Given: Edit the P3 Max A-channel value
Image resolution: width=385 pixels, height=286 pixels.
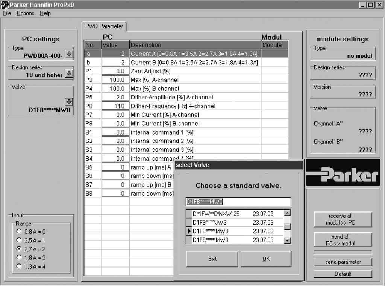Looking at the screenshot, I should pyautogui.click(x=115, y=80).
